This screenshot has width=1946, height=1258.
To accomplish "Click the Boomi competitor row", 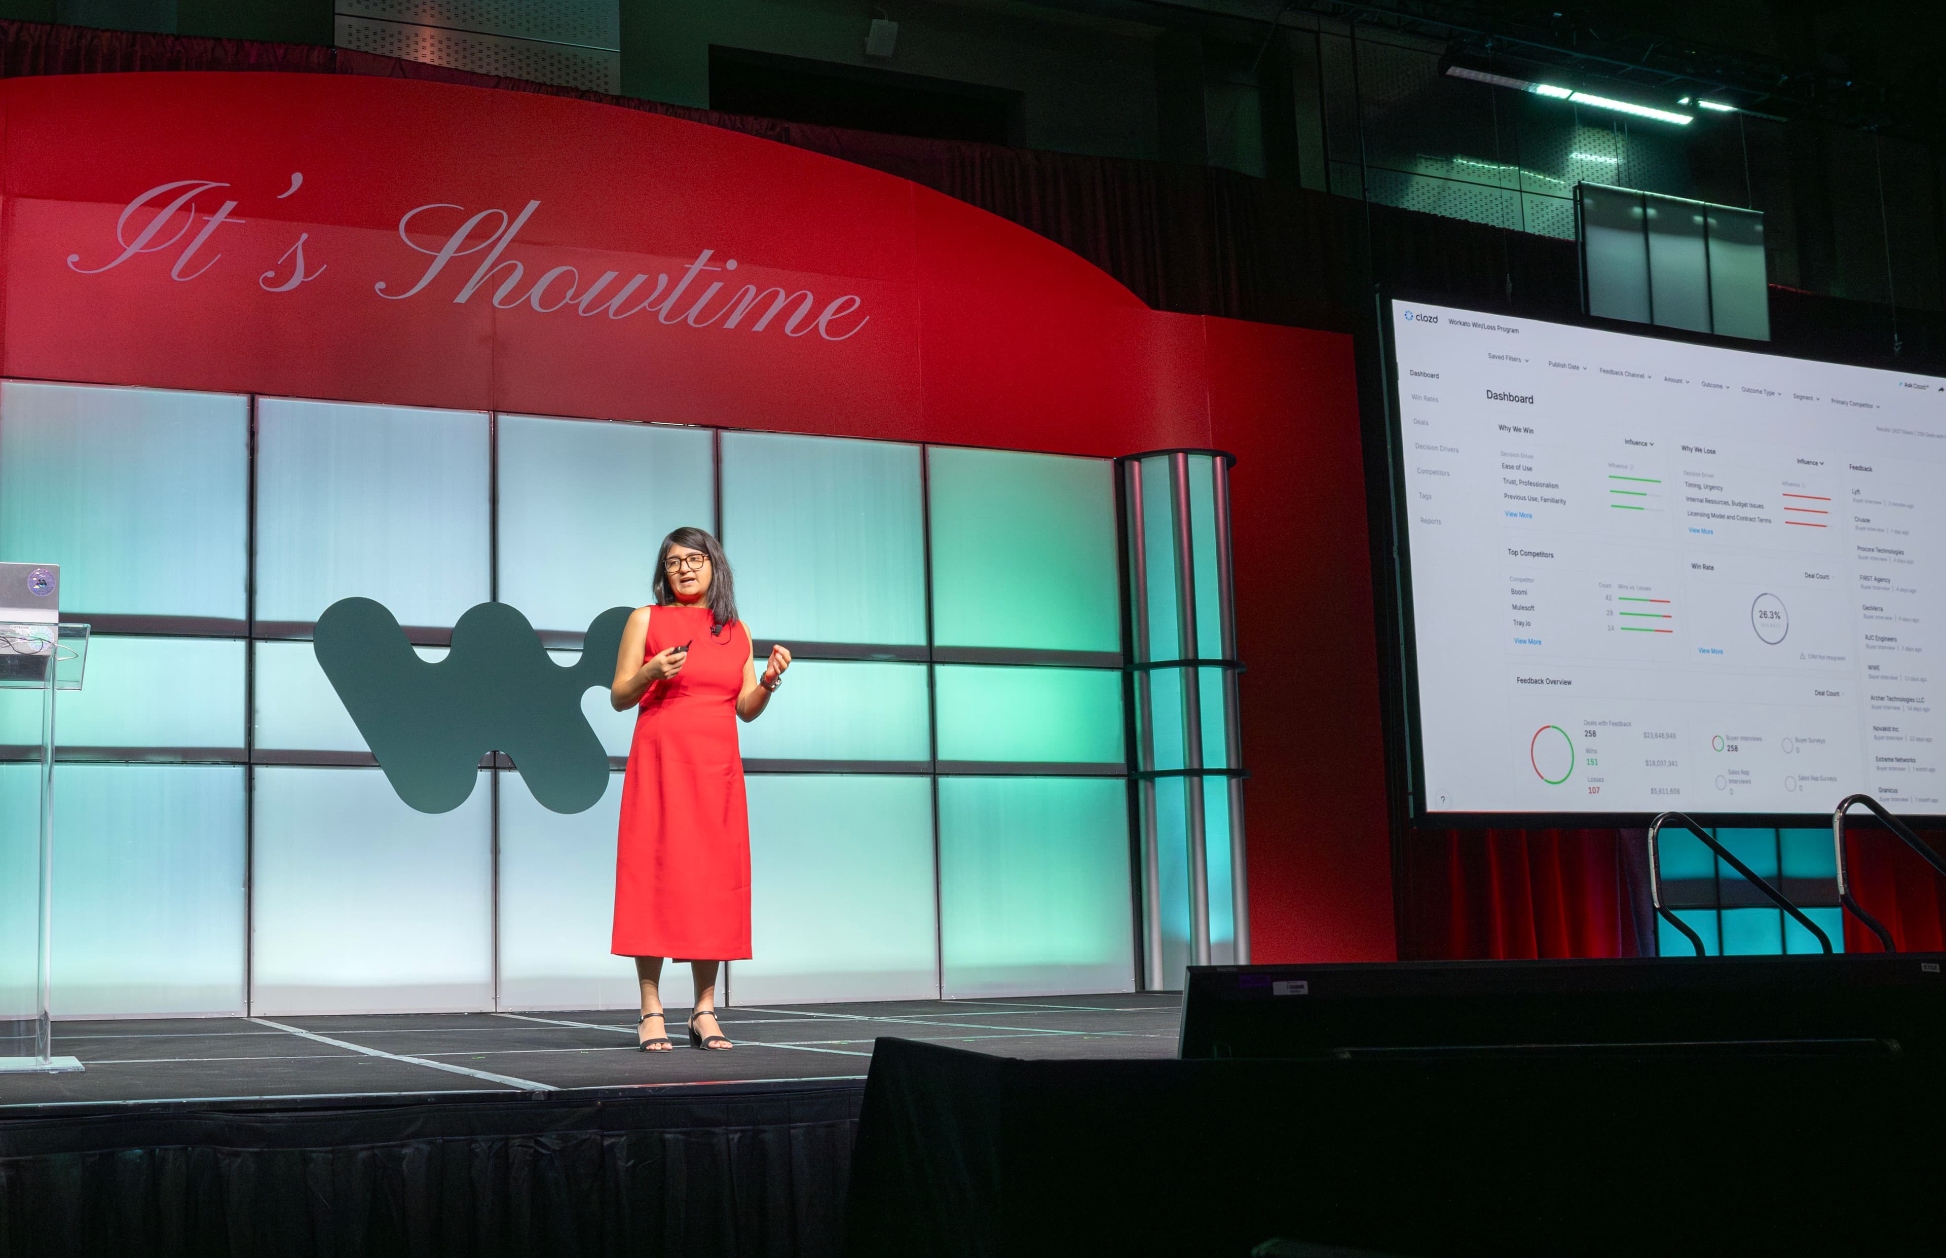I will (1590, 596).
